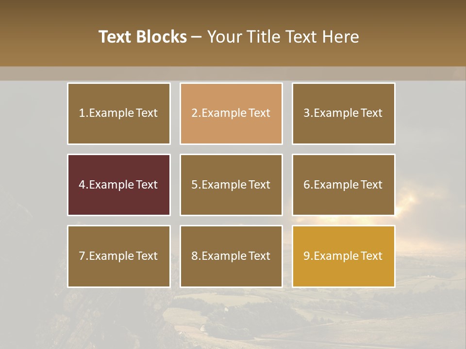The height and width of the screenshot is (349, 466).
Task: Select the 3.Example Text block
Action: tap(343, 113)
